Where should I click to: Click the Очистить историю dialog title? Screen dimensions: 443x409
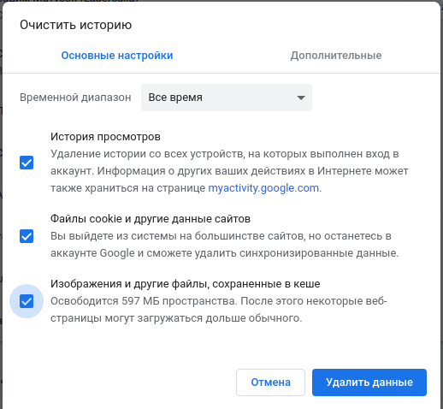[75, 25]
